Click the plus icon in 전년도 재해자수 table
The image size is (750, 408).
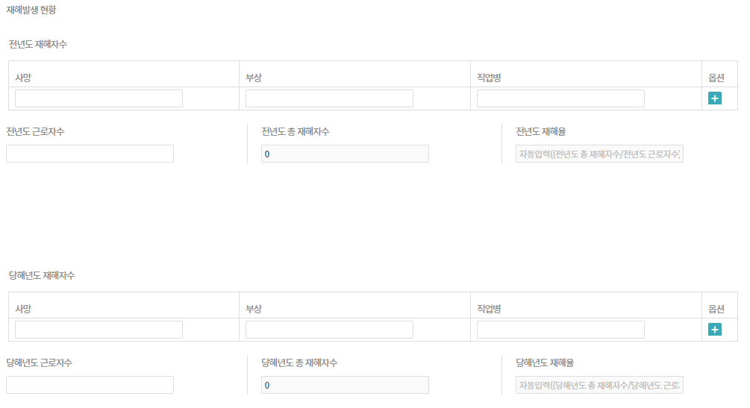pyautogui.click(x=714, y=98)
